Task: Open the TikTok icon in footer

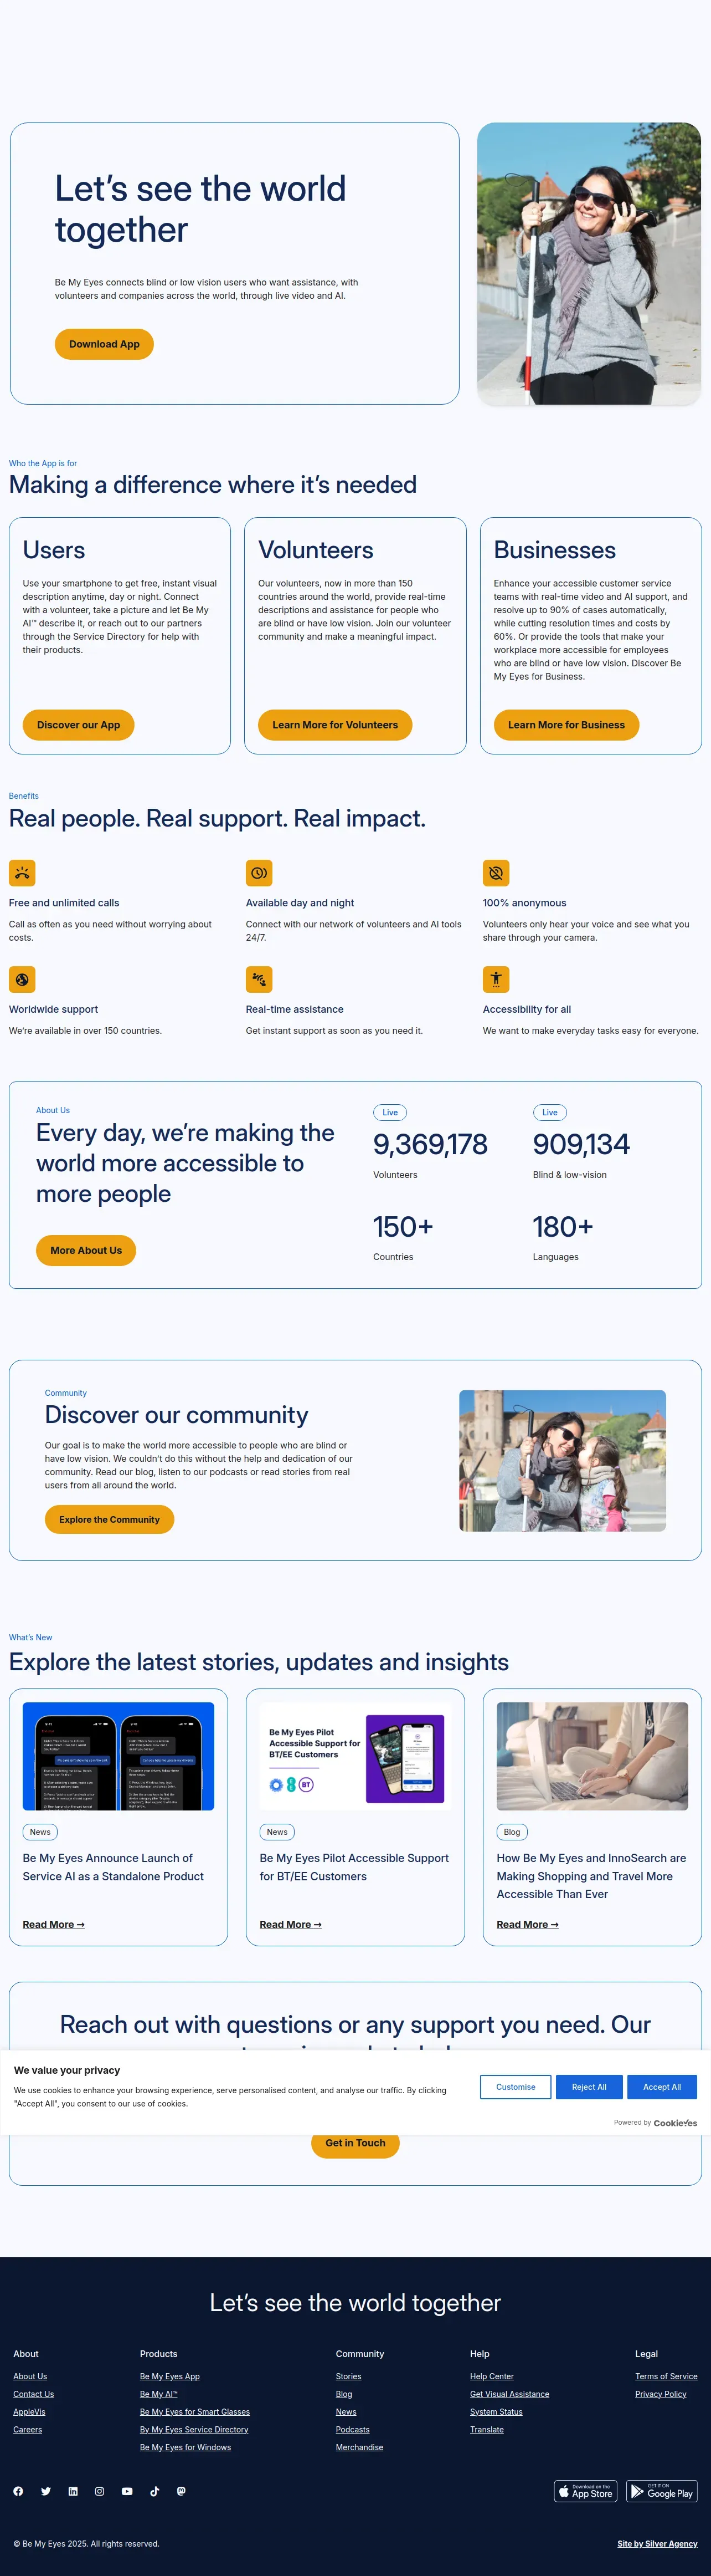Action: tap(154, 2491)
